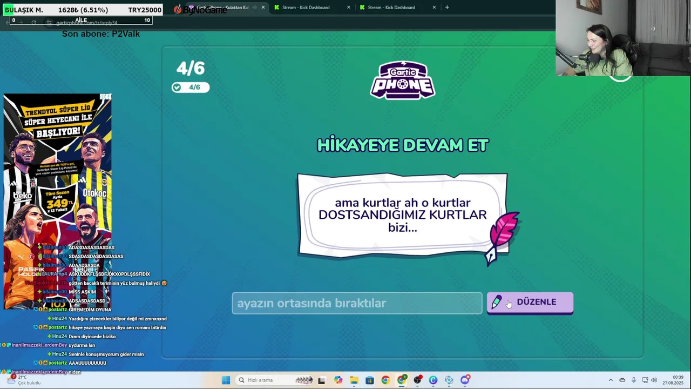Click the story prompt text "ama kurtlar ah o kurtlar"

click(402, 203)
